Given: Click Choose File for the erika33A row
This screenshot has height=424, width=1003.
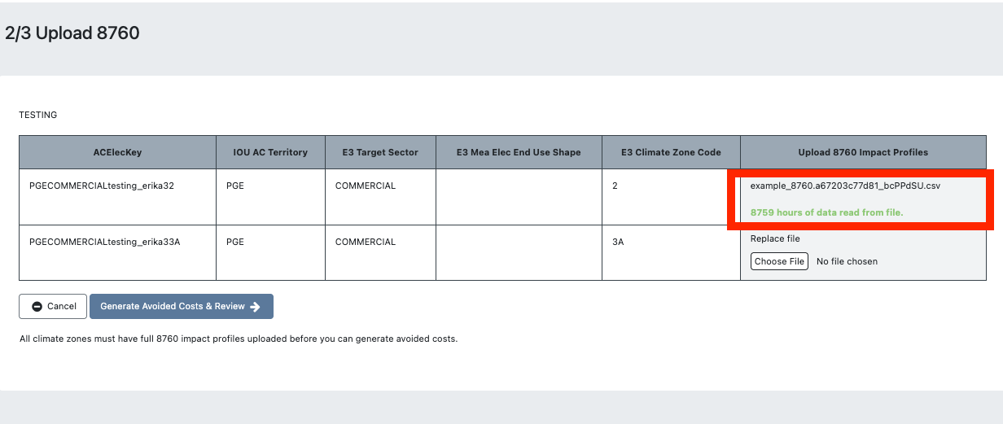Looking at the screenshot, I should [x=779, y=261].
